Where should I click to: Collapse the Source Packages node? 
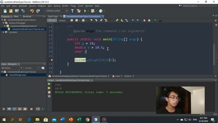click(x=3, y=23)
